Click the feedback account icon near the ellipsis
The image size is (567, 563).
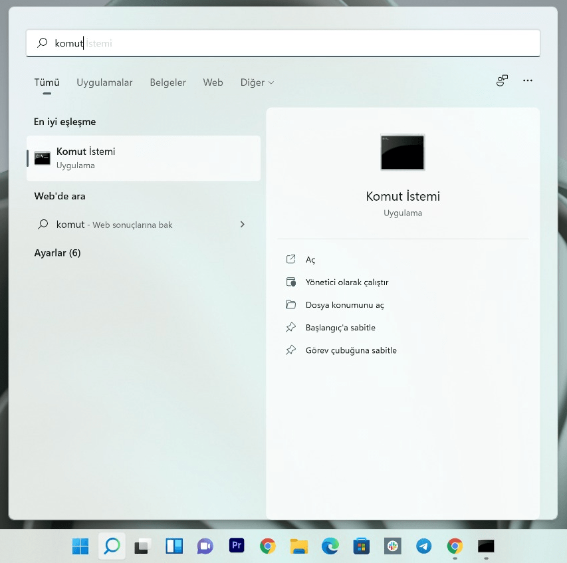[502, 80]
